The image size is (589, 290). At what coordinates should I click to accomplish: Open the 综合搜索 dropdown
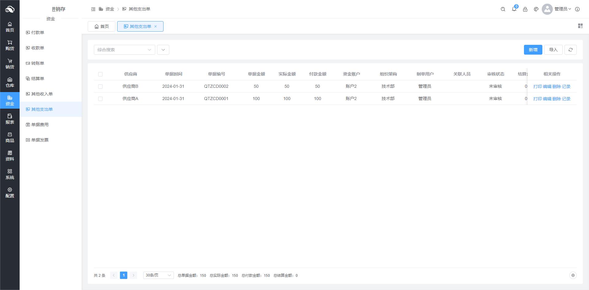pos(124,50)
